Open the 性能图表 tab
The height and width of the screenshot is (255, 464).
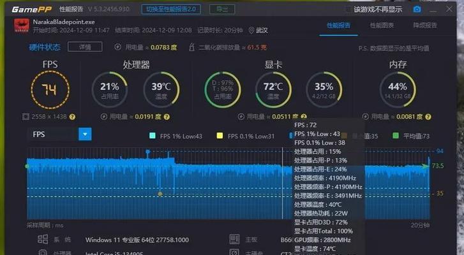(x=382, y=25)
